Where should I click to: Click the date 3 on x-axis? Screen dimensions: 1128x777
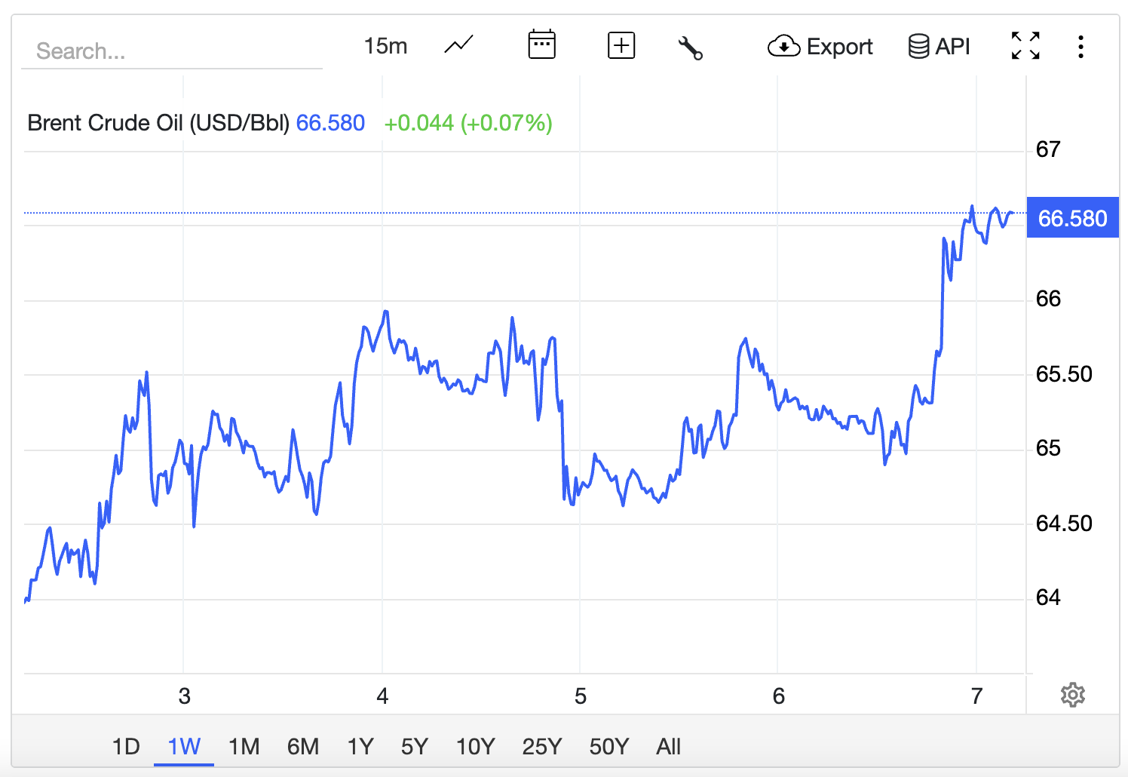[184, 696]
